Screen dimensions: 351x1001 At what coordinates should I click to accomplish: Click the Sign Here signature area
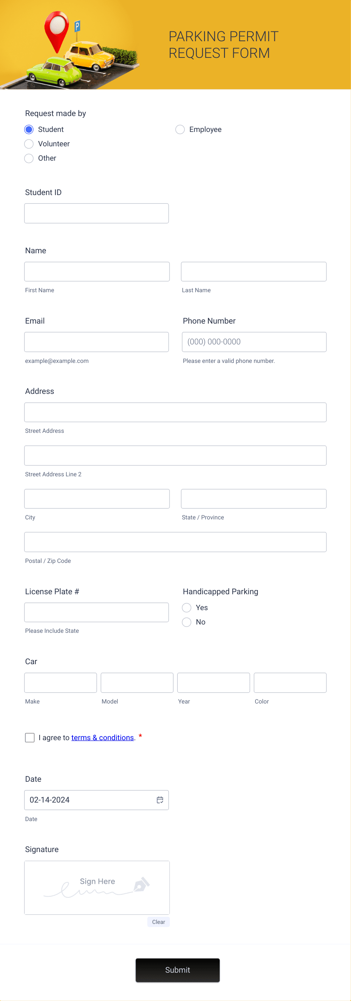pos(97,888)
